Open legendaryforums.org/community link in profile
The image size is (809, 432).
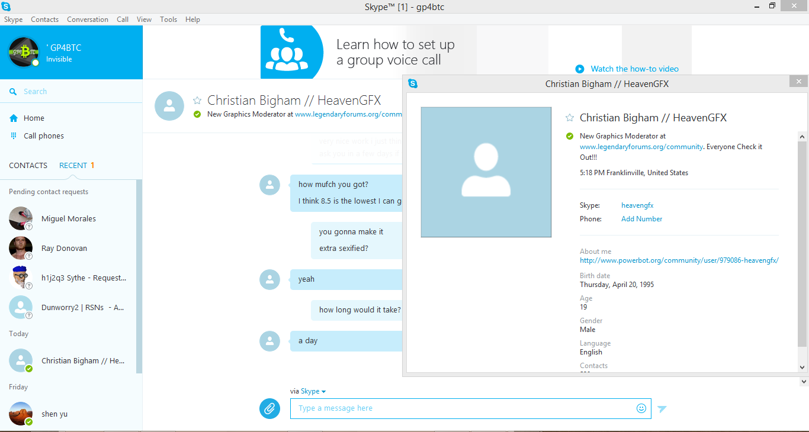pyautogui.click(x=641, y=147)
